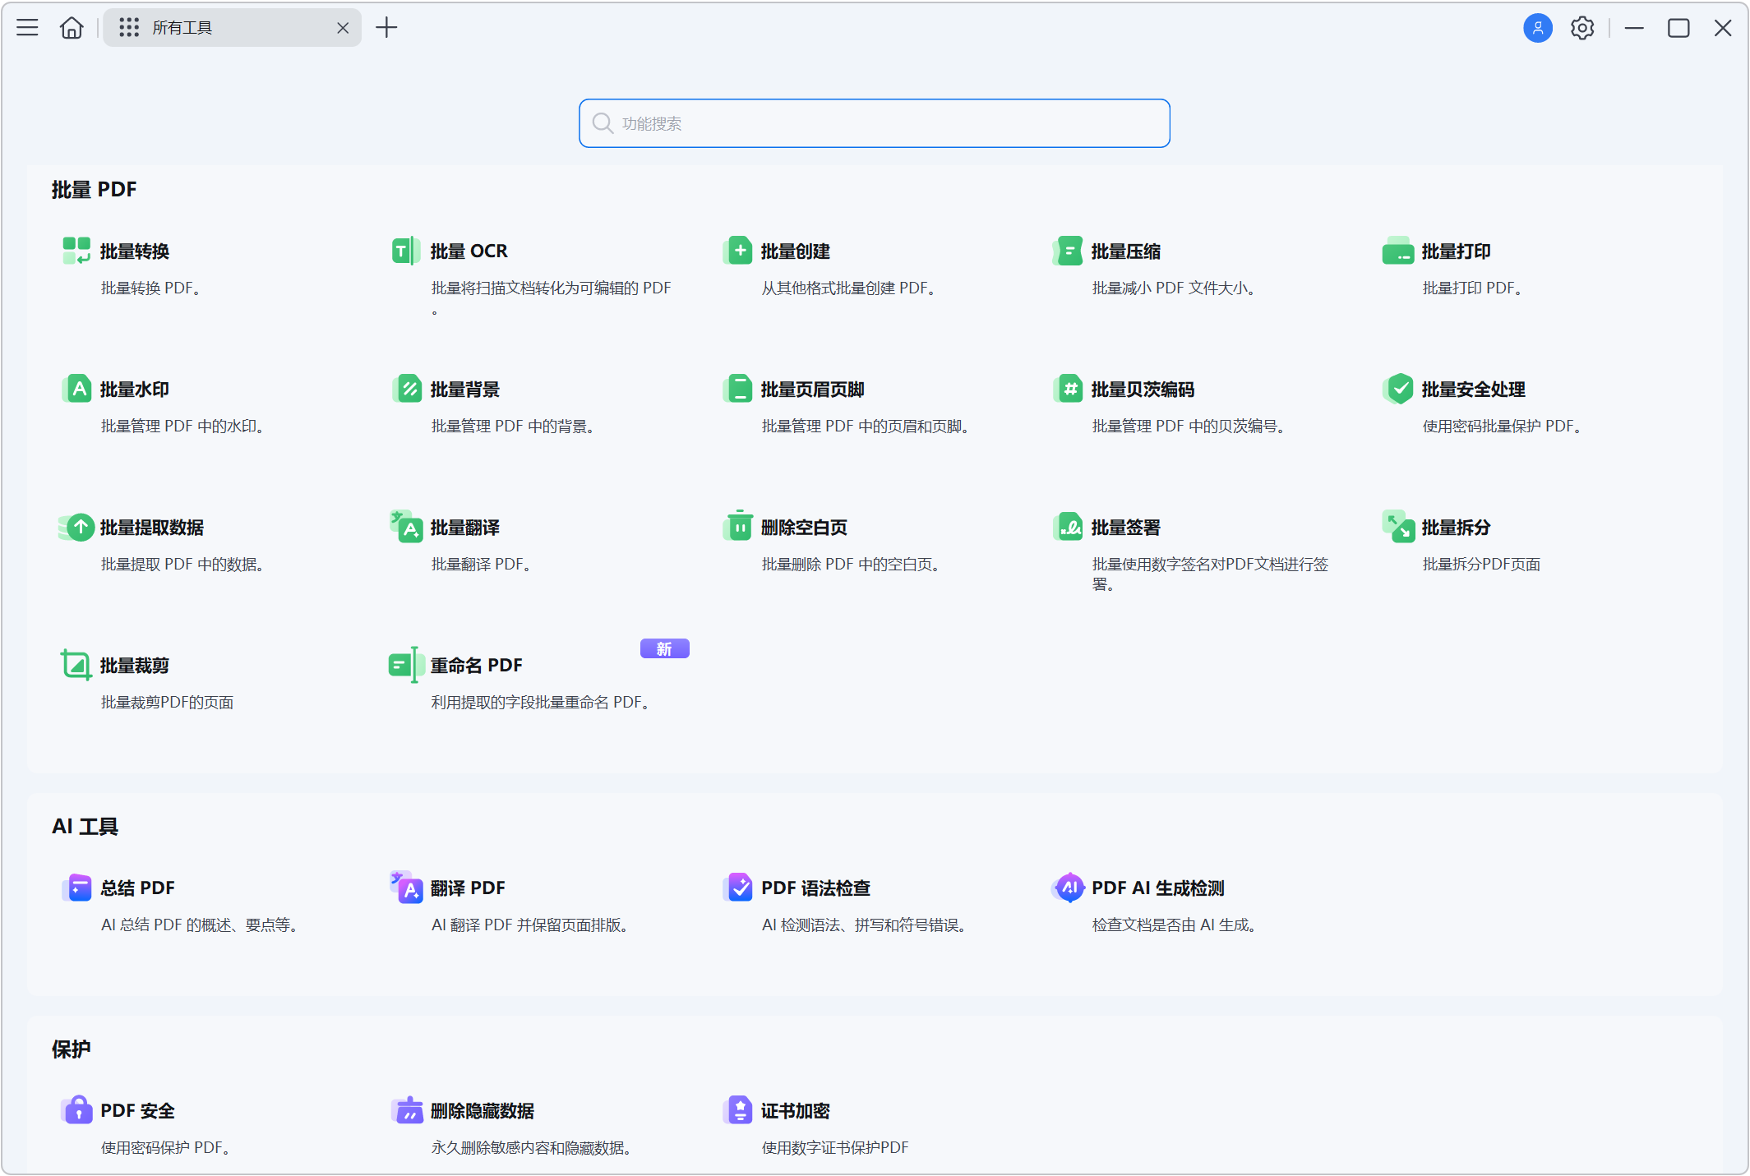Open the 翻译 PDF AI icon
The height and width of the screenshot is (1176, 1750).
[x=407, y=888]
